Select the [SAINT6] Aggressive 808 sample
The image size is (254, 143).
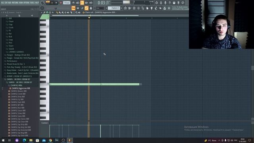coord(21,88)
